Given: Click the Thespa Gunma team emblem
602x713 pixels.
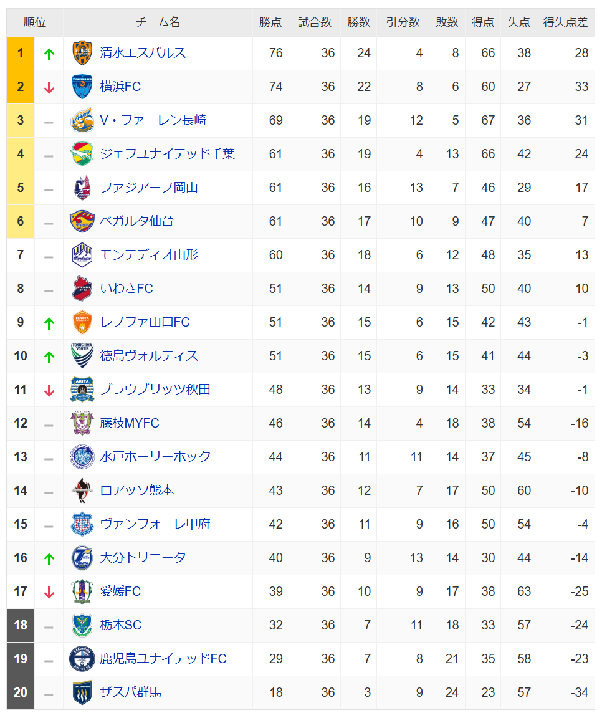Looking at the screenshot, I should tap(82, 692).
